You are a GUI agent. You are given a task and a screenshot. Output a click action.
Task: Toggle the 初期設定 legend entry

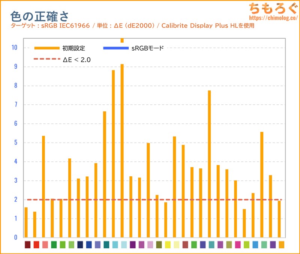coord(74,48)
